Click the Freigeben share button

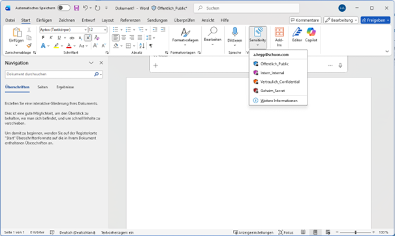coord(375,20)
